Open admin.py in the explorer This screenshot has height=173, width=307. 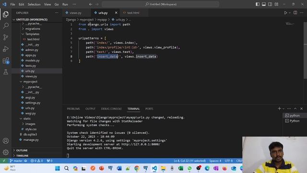tap(32, 50)
